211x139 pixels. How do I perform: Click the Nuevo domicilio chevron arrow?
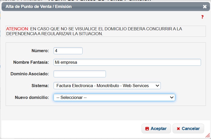pyautogui.click(x=172, y=98)
